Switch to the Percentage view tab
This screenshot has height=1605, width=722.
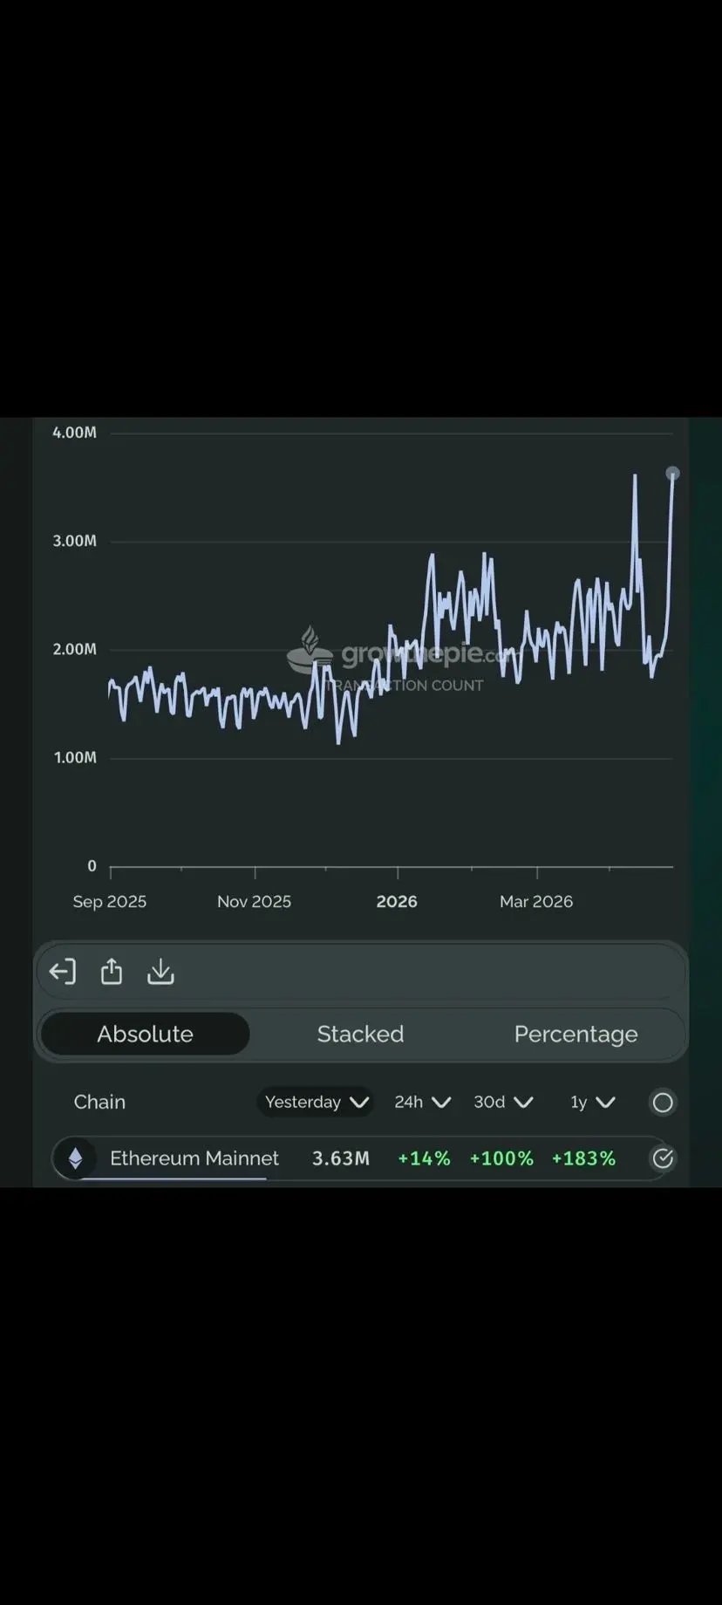point(576,1035)
